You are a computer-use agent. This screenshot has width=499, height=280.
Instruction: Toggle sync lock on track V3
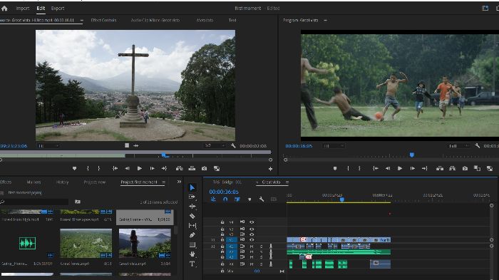coord(242,229)
